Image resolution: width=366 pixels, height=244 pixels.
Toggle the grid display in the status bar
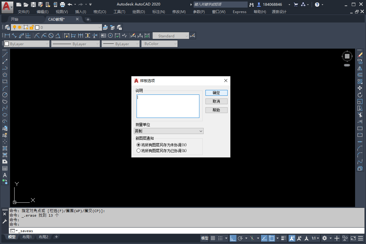tap(213, 238)
